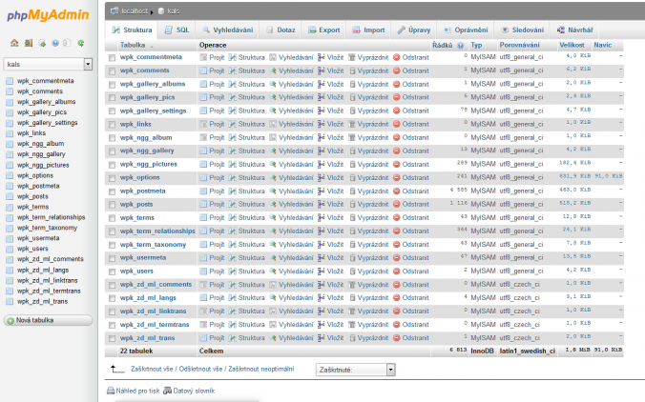The image size is (645, 402).
Task: Open wpk_term_relationships in the sidebar list
Action: [51, 217]
